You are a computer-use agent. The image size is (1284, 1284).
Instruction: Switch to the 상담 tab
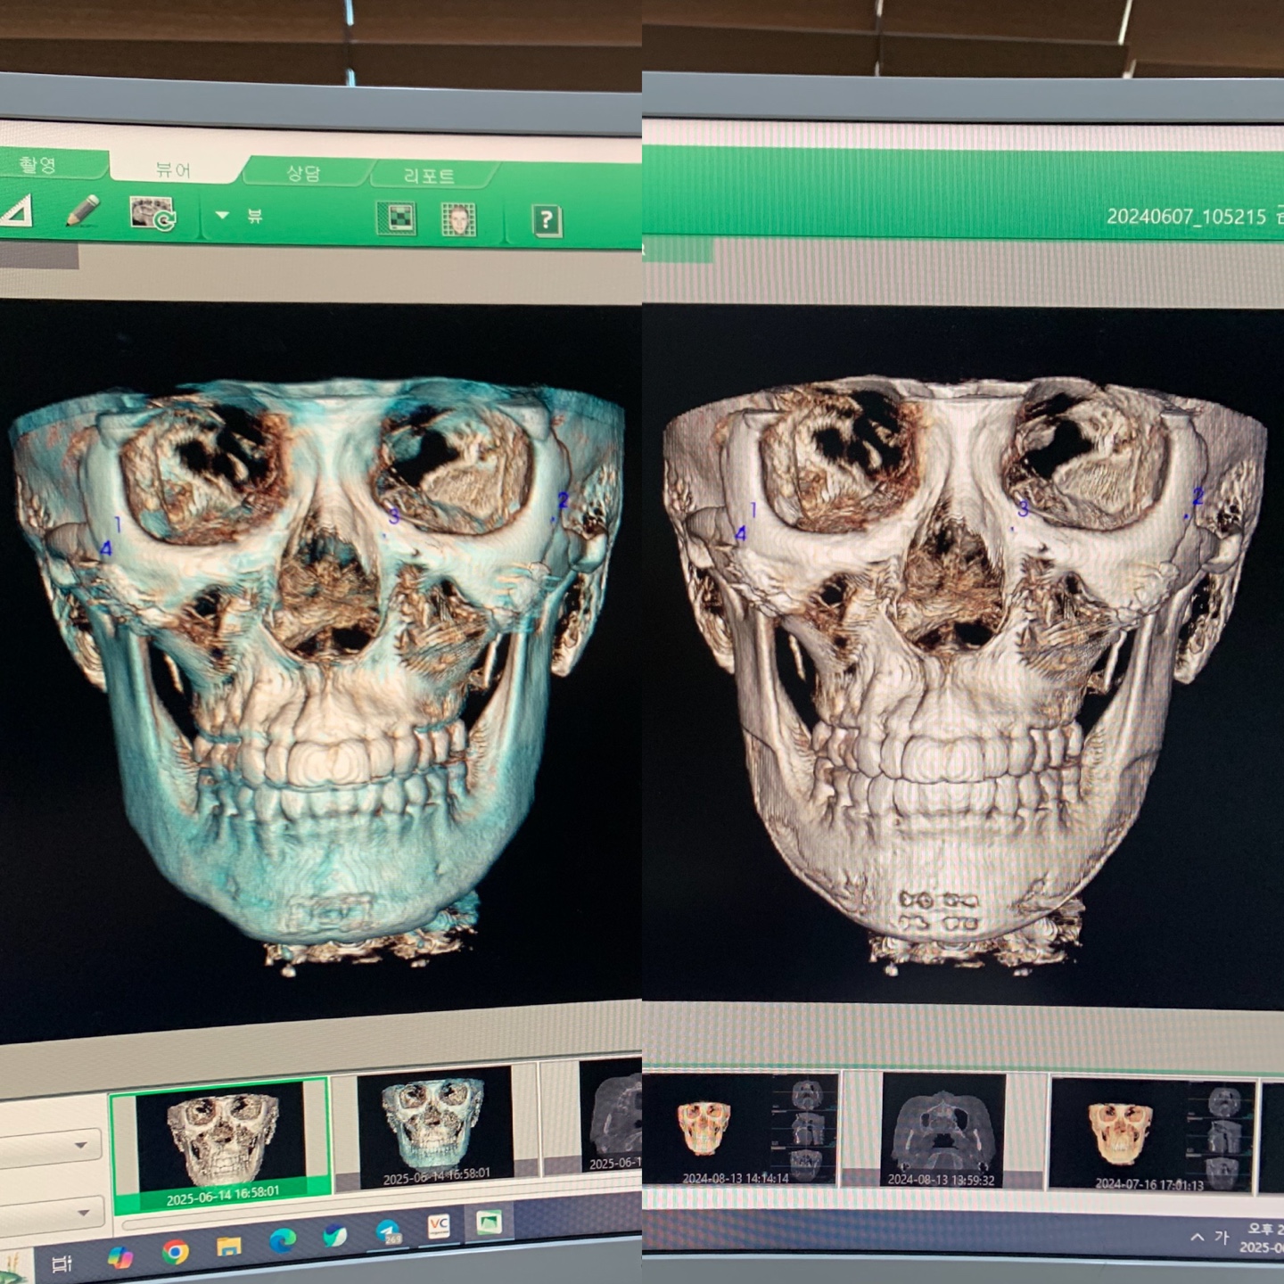[303, 173]
